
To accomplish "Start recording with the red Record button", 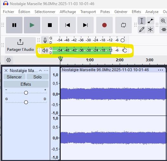I will [x=104, y=25].
